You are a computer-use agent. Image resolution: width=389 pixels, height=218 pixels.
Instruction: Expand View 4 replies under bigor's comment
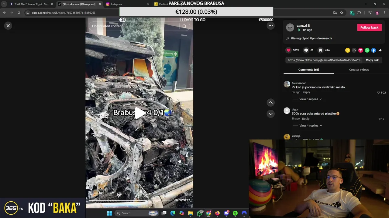click(x=310, y=126)
